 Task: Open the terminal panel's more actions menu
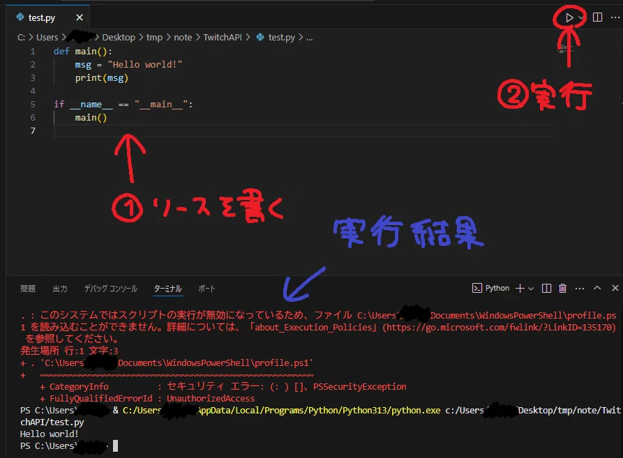(x=580, y=289)
